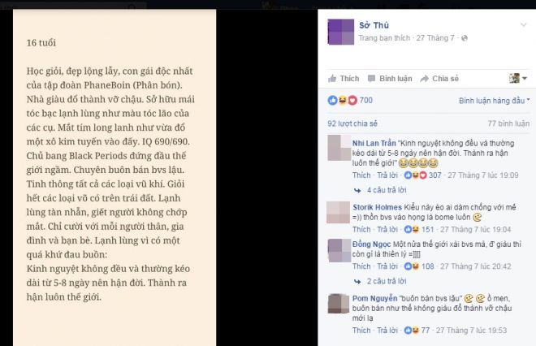The width and height of the screenshot is (536, 346).
Task: Open the reaction icons next to 700
Action: [343, 100]
